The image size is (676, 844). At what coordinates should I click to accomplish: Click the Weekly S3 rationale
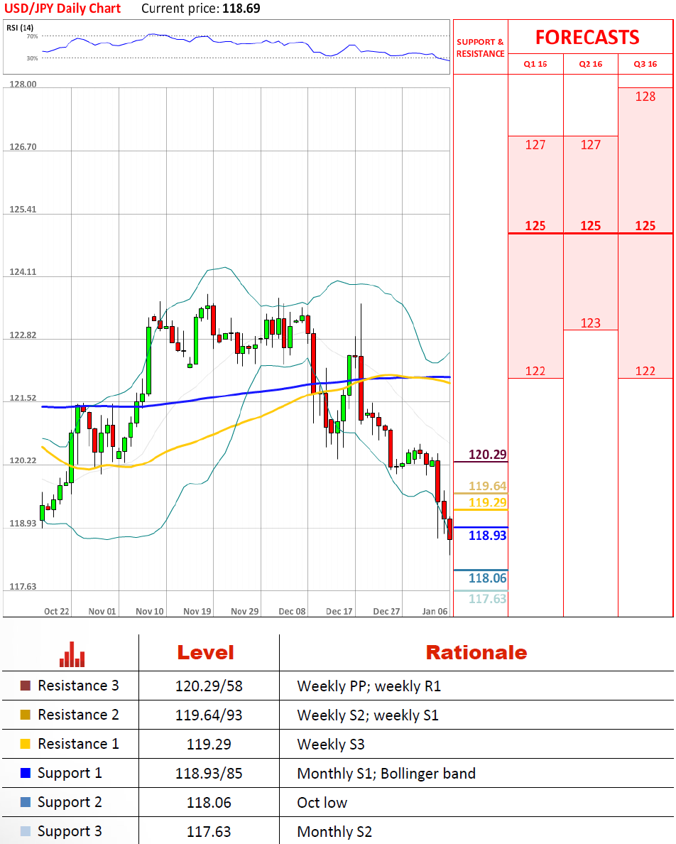click(331, 745)
